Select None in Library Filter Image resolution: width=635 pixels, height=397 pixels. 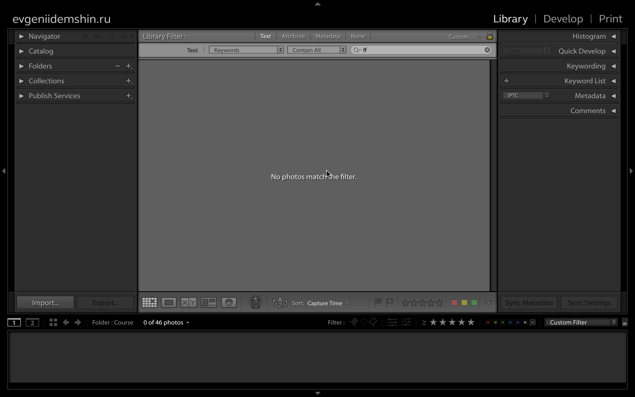(358, 36)
